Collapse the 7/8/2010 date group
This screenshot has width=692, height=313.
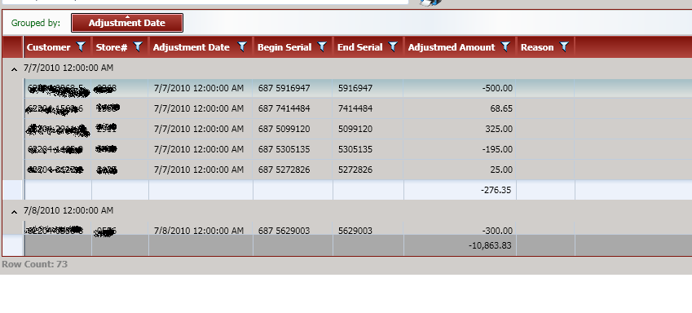tap(14, 212)
